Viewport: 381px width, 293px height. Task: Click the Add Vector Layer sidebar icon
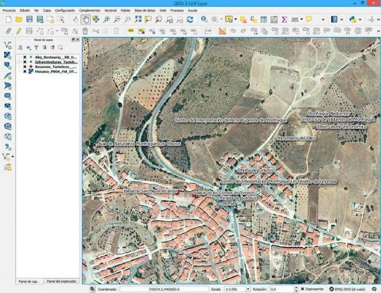[7, 45]
